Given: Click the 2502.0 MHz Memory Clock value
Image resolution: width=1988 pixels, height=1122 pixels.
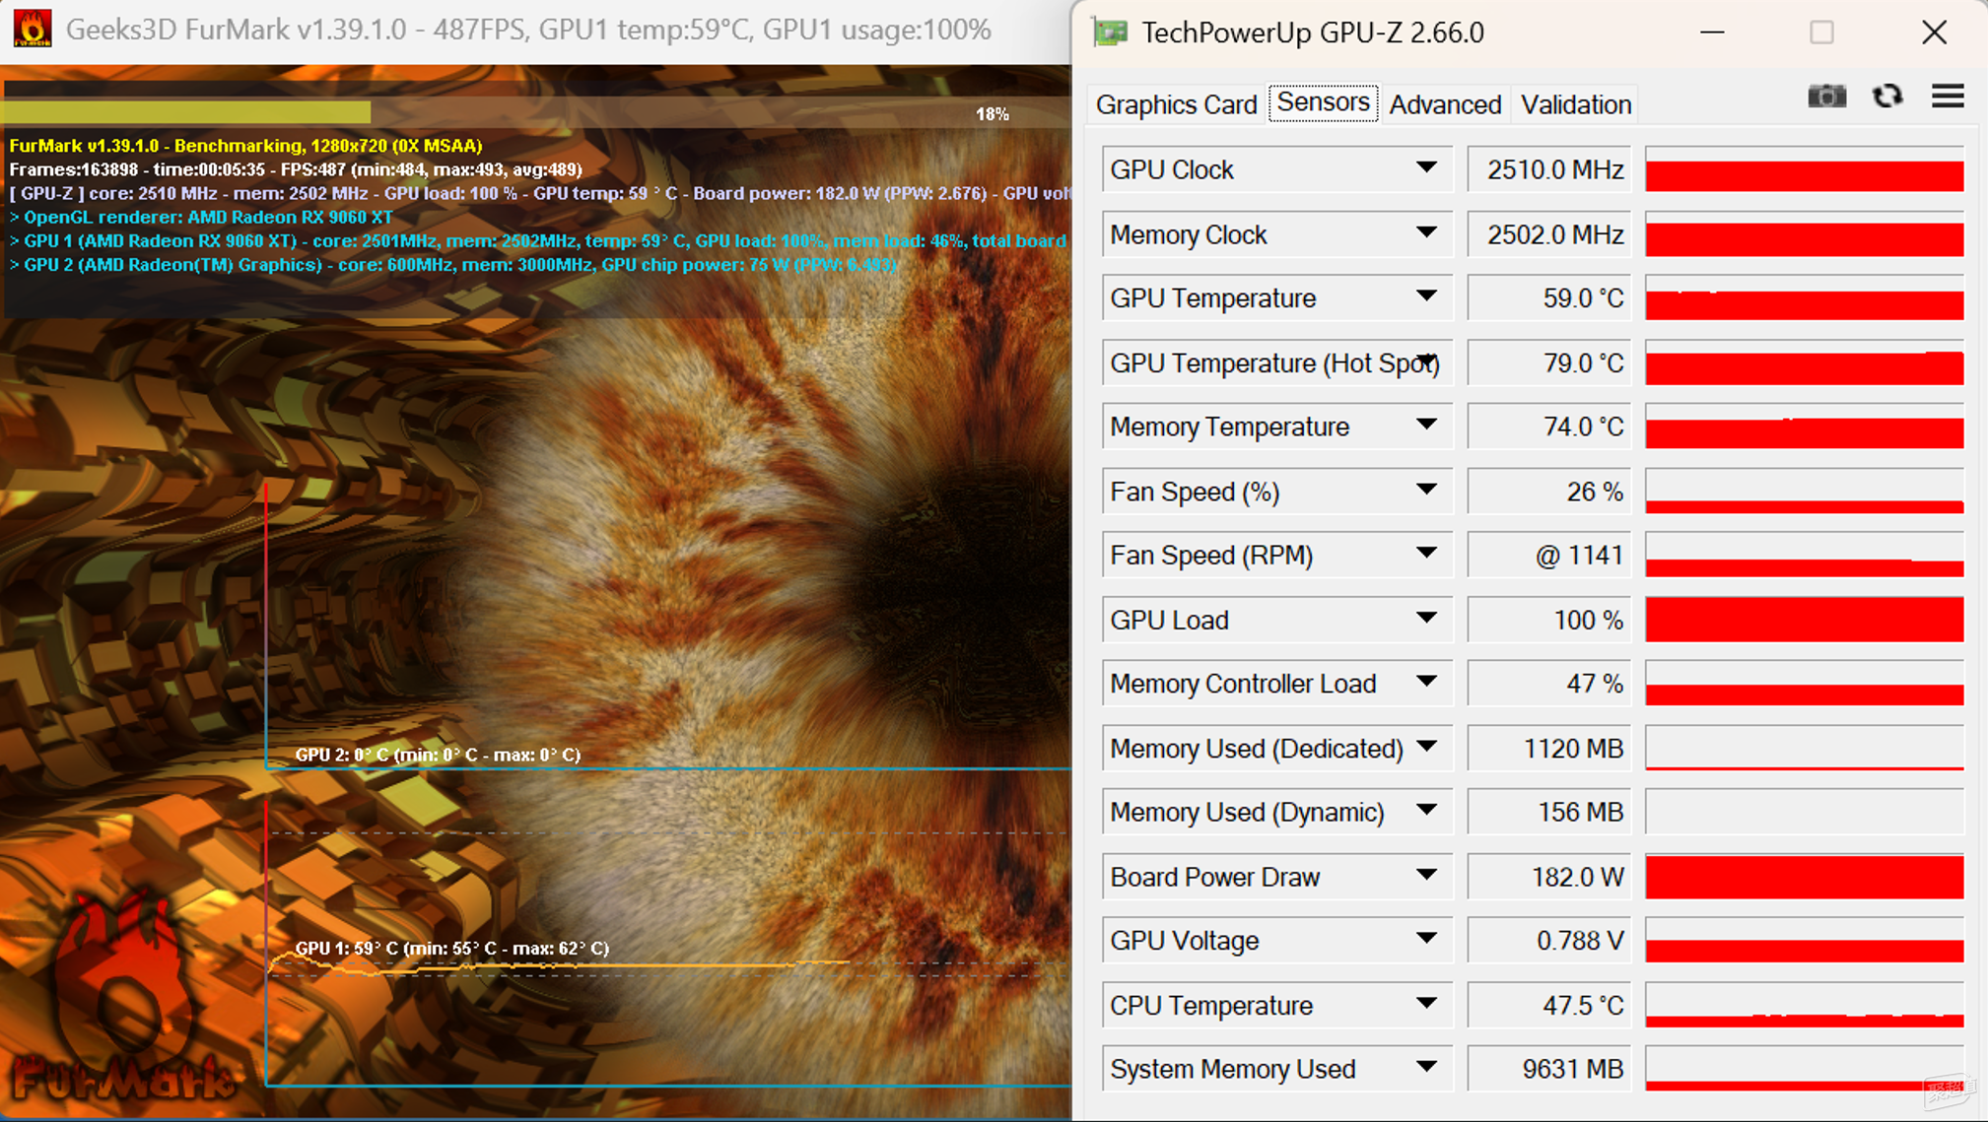Looking at the screenshot, I should point(1548,234).
